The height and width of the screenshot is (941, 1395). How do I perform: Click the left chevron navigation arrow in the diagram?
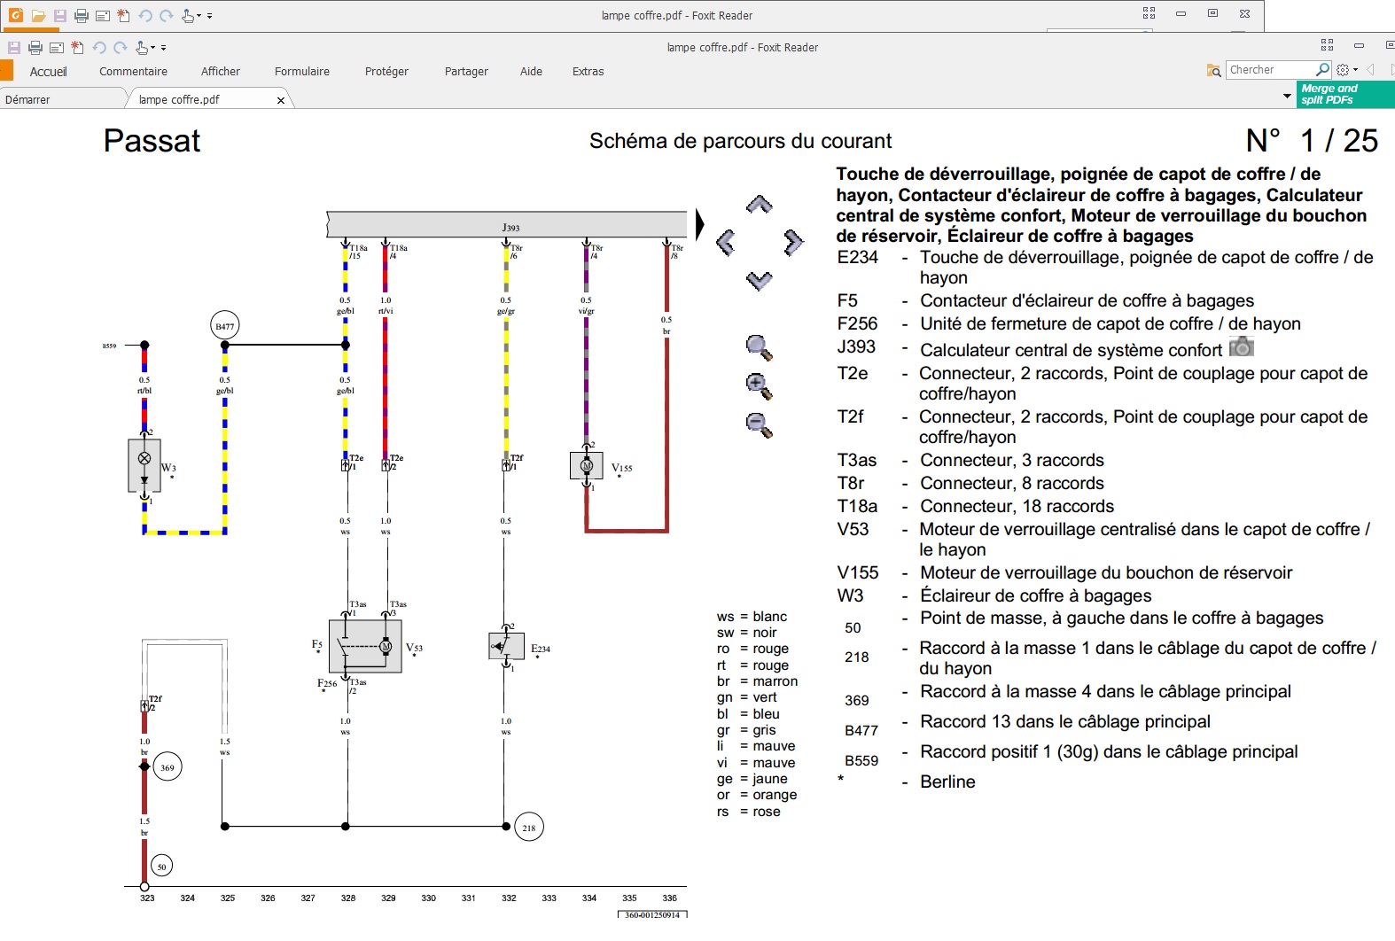725,242
